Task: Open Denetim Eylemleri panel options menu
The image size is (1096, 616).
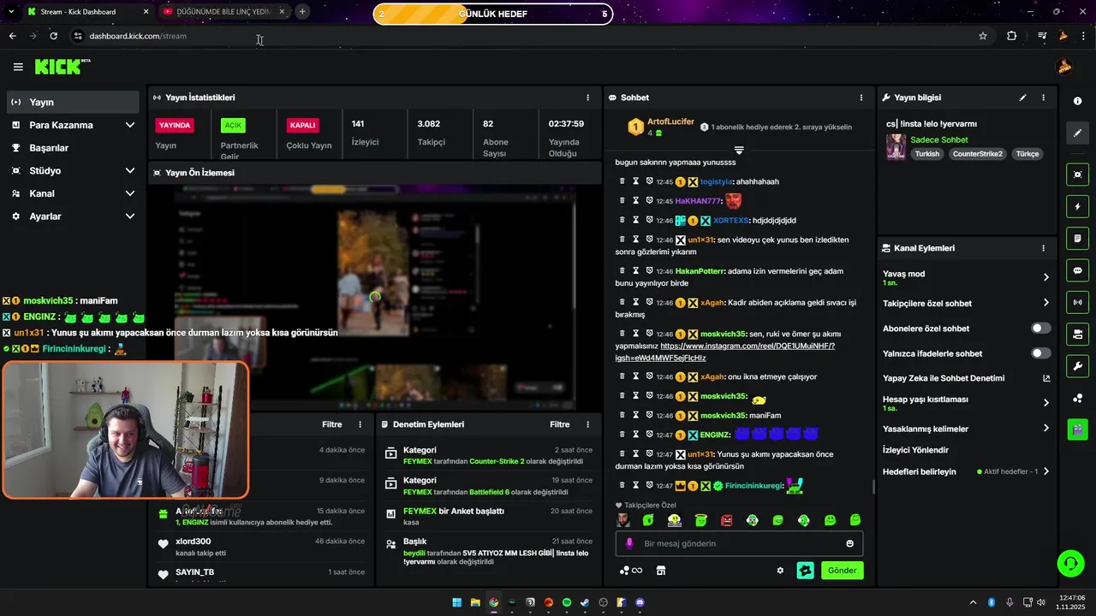Action: pos(587,424)
